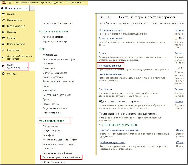Click the Планирование section icon
This screenshot has height=165, width=188.
tap(3, 20)
